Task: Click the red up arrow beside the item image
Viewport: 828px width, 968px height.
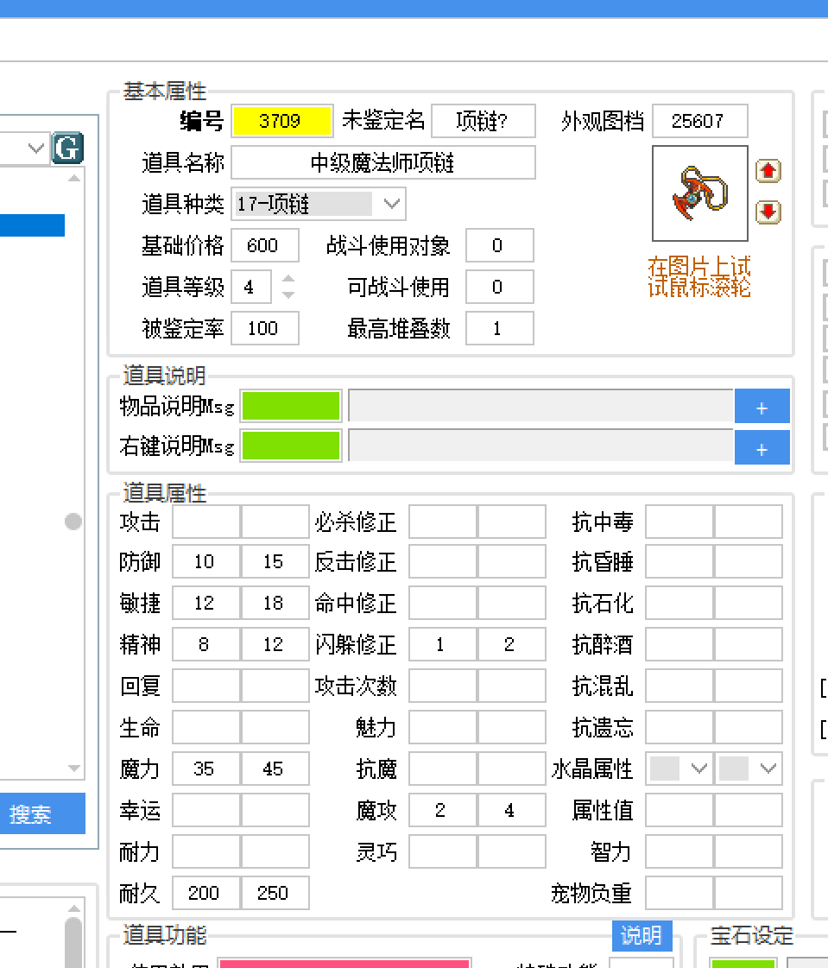Action: click(x=768, y=171)
